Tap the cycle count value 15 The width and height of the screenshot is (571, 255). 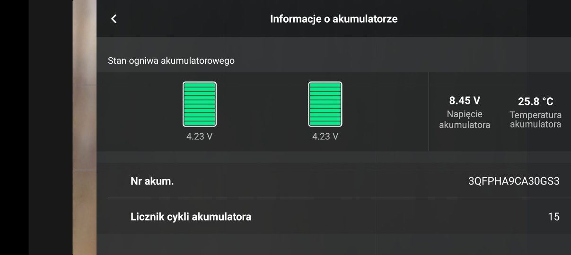553,217
